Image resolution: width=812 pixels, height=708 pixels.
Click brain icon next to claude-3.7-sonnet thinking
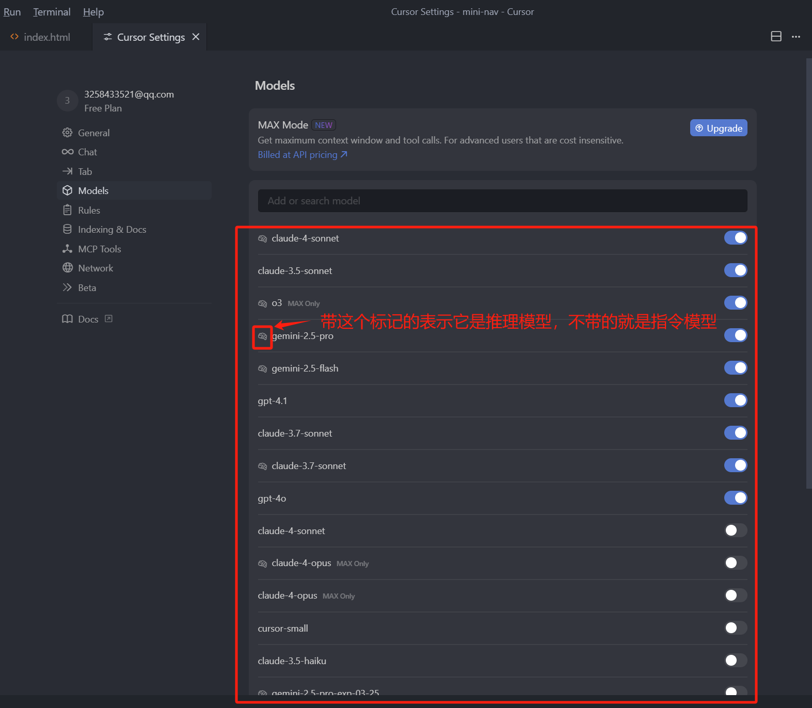click(262, 466)
